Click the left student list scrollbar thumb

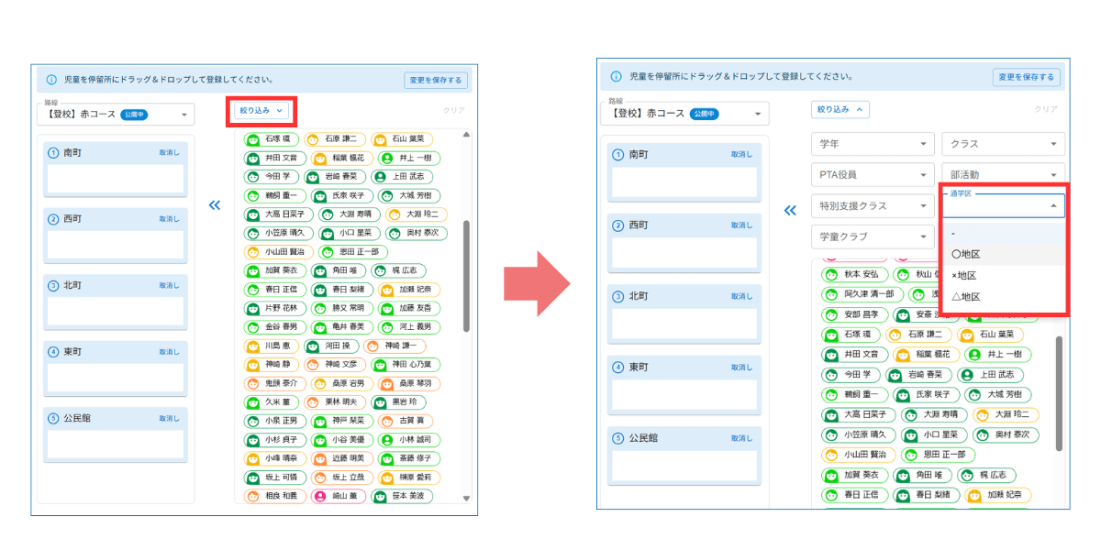(x=466, y=275)
